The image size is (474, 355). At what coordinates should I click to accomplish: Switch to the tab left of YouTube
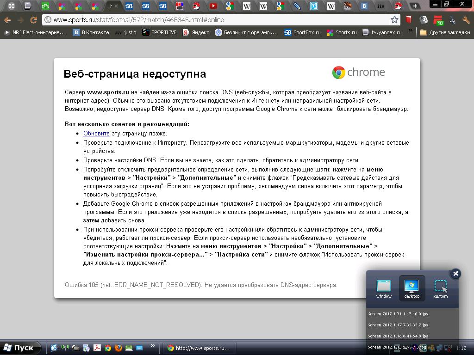(x=196, y=6)
